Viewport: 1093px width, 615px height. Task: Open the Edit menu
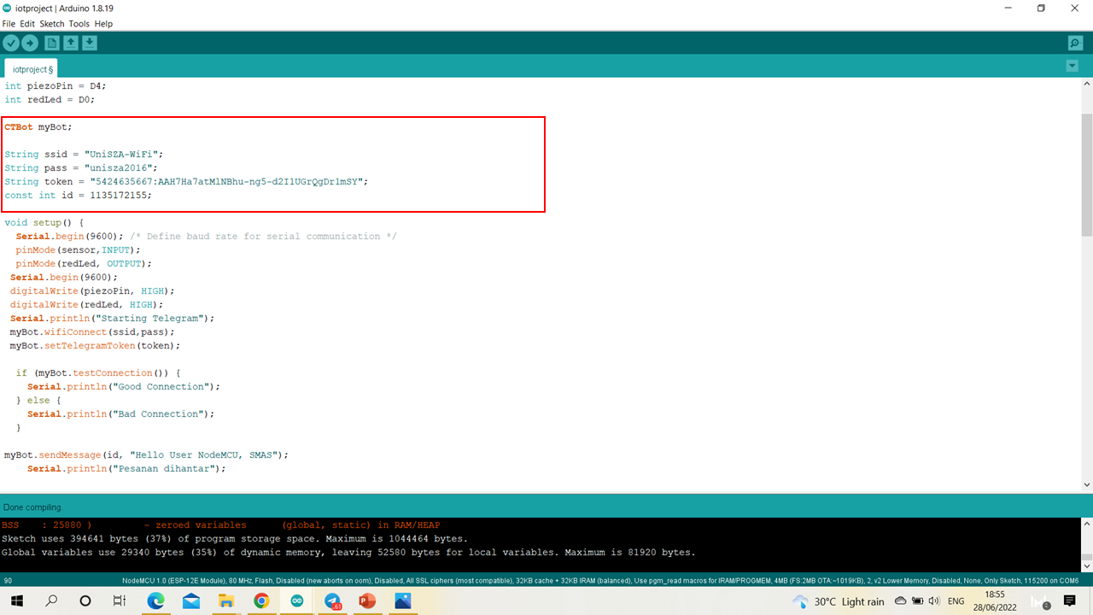(27, 24)
